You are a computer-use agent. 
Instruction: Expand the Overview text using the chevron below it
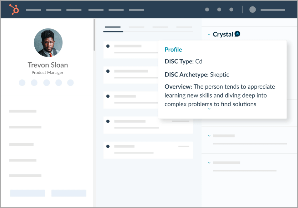(x=209, y=109)
